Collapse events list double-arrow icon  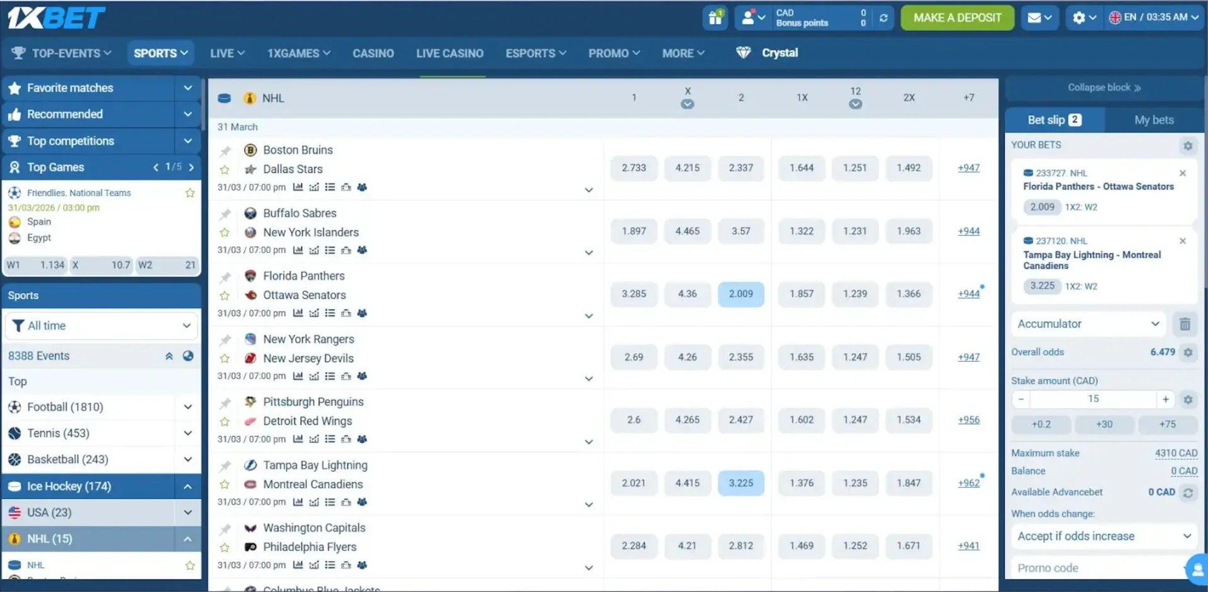pos(169,356)
